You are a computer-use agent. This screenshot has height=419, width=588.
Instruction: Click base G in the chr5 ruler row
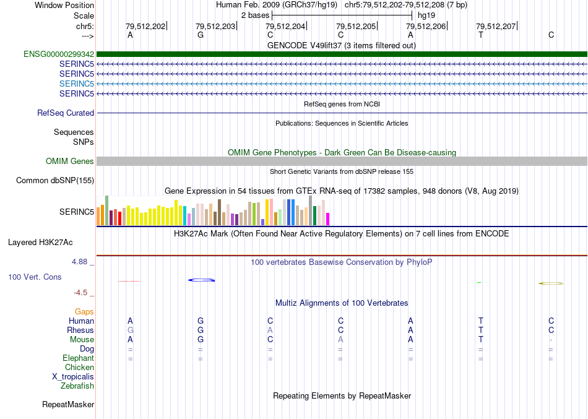pos(201,35)
